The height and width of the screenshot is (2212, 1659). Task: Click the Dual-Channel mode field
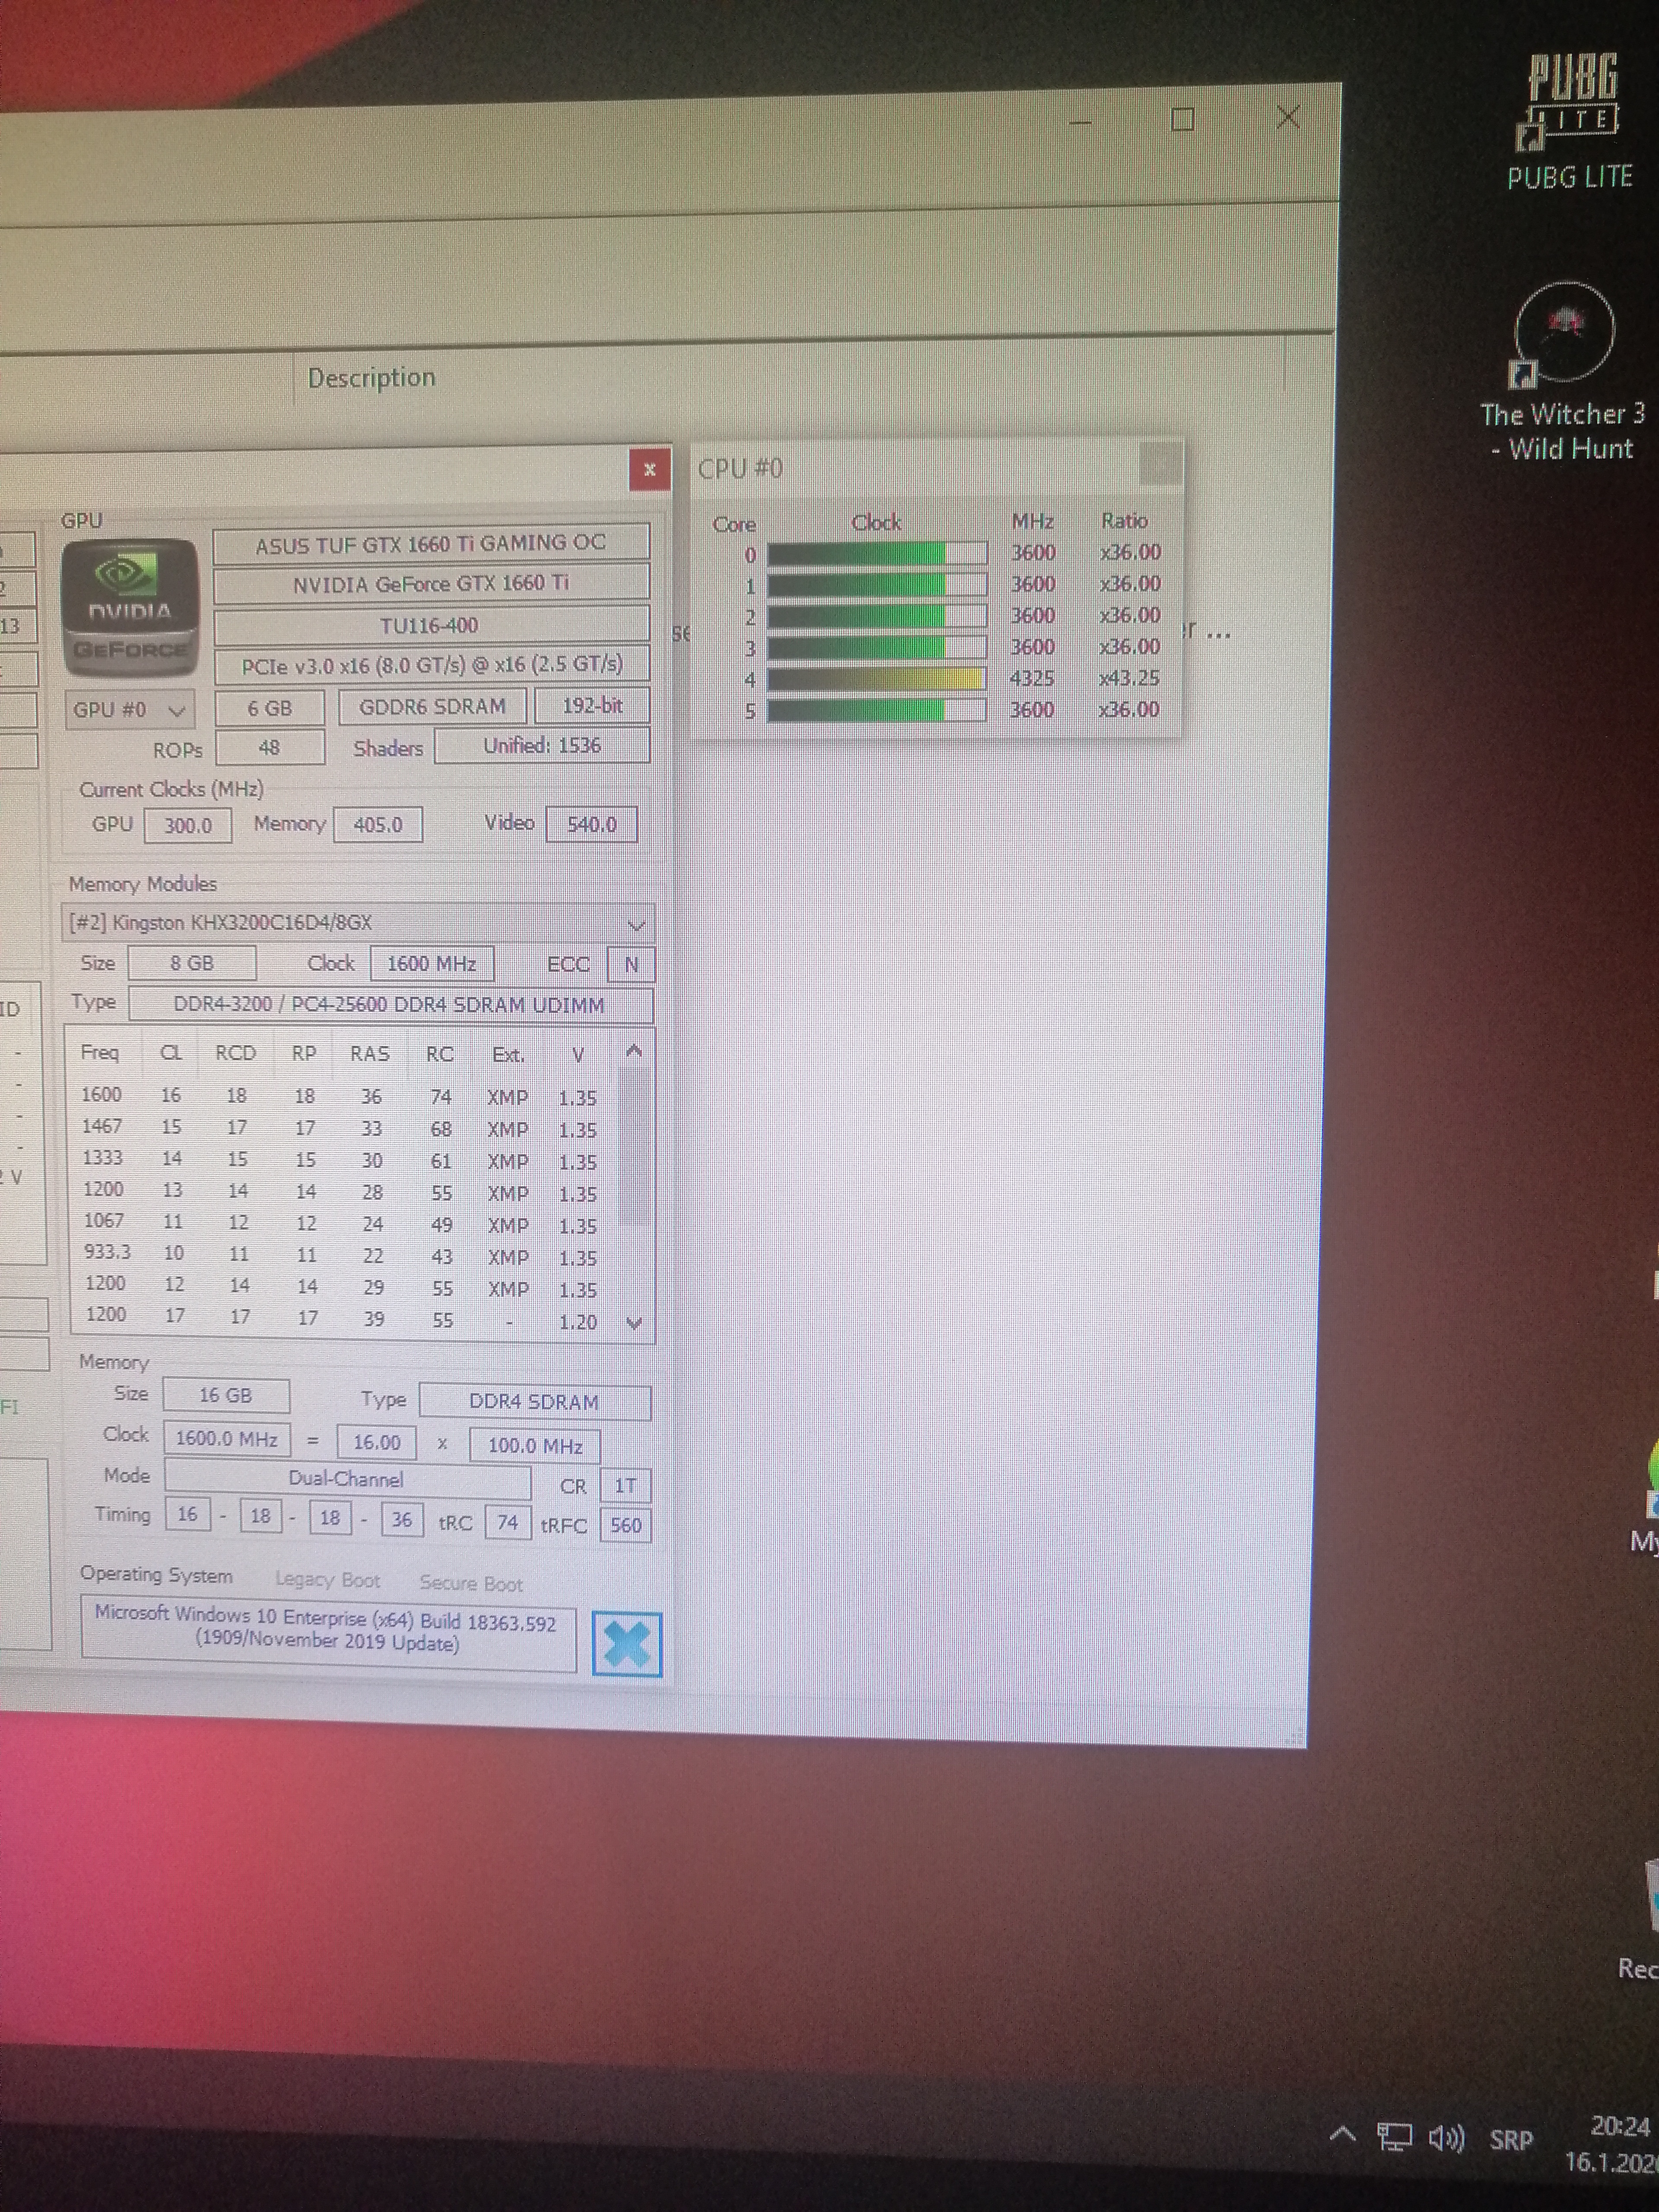[346, 1479]
